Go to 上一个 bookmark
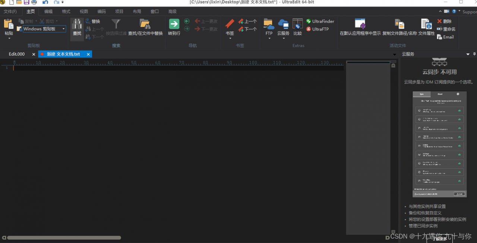Viewport: 477px width, 243px height. [x=248, y=21]
